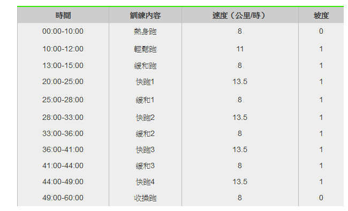The image size is (348, 211).
Task: Select the 收操跑 cell
Action: point(146,198)
